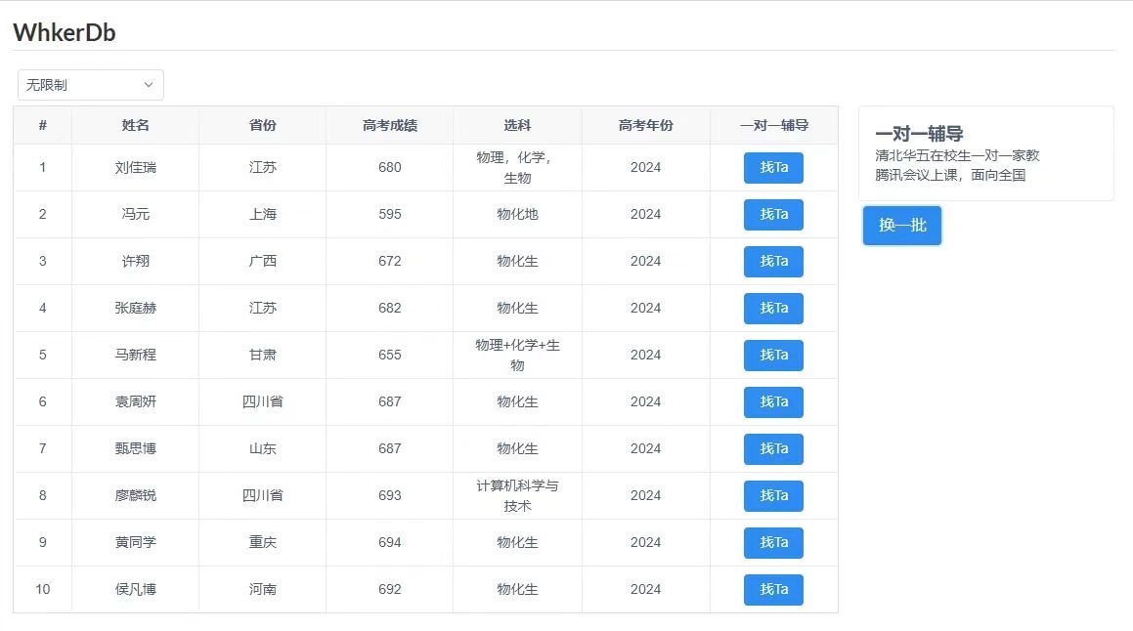Click 找Ta button for 冯元

coord(773,215)
